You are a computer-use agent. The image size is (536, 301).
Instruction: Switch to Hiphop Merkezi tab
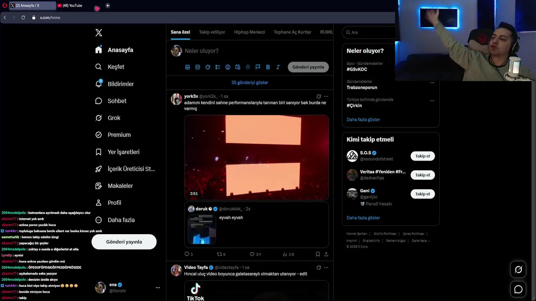tap(249, 32)
